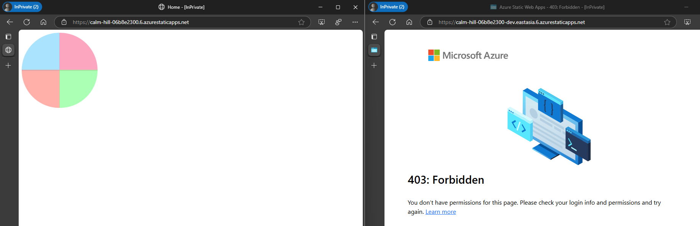View site info lock in right window
The width and height of the screenshot is (700, 226).
pos(430,22)
